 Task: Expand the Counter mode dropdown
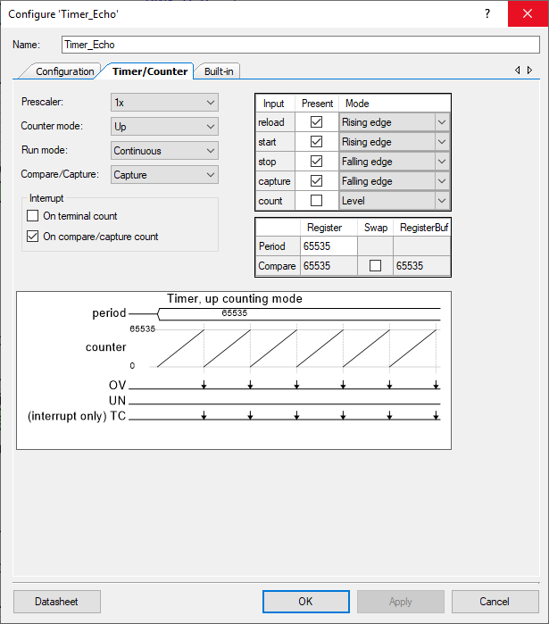tap(164, 127)
